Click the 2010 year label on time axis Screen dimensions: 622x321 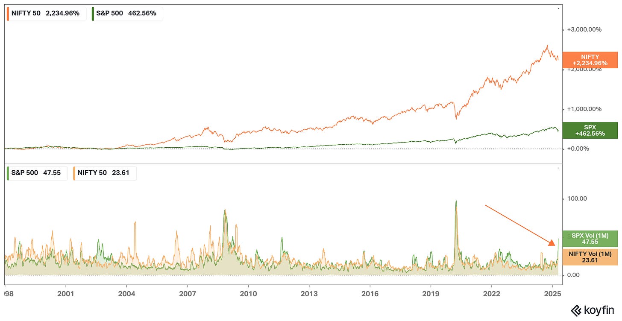[248, 294]
